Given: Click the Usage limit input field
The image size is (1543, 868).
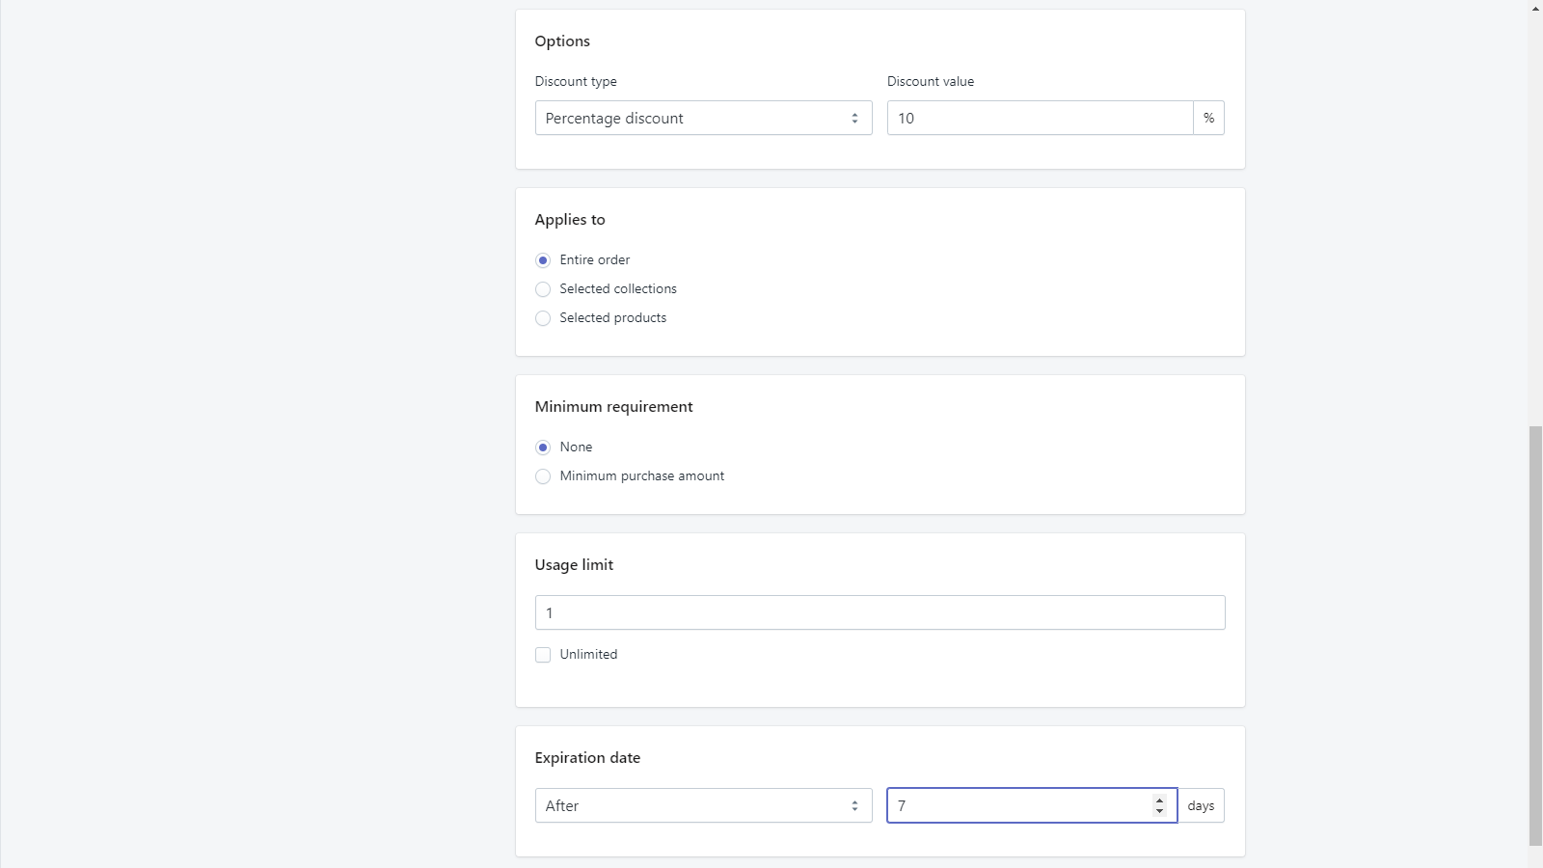Looking at the screenshot, I should [880, 612].
